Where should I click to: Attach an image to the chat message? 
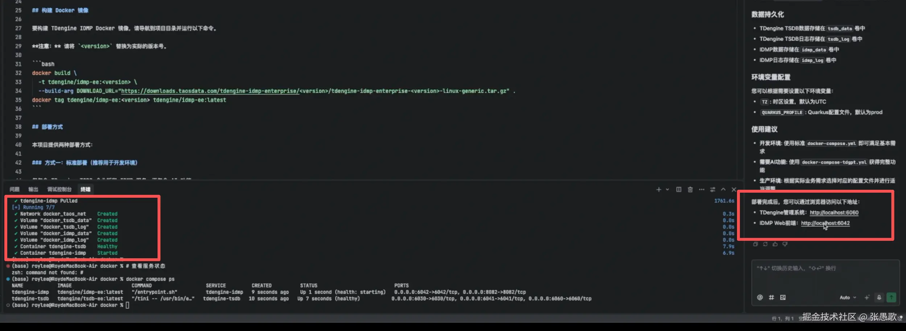tap(783, 297)
